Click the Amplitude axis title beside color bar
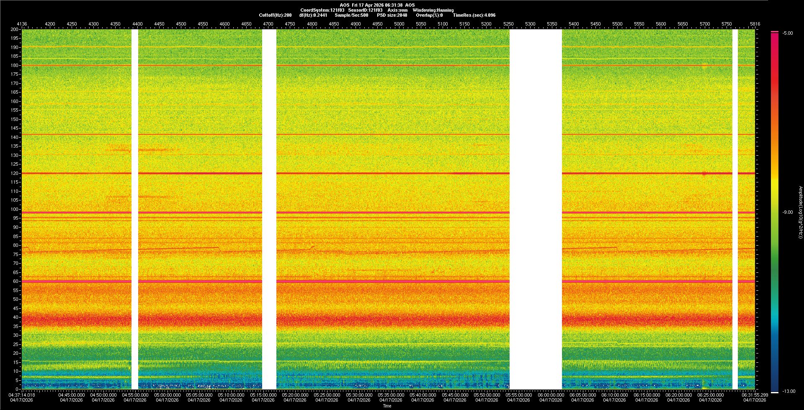 click(x=800, y=212)
